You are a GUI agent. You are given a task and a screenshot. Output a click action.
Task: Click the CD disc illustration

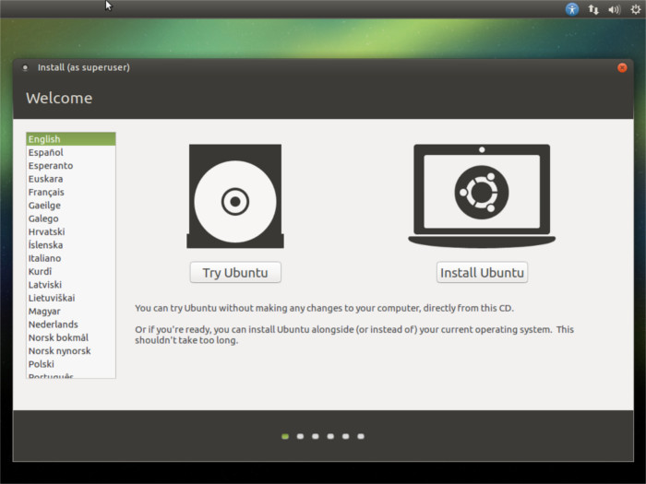(x=235, y=196)
